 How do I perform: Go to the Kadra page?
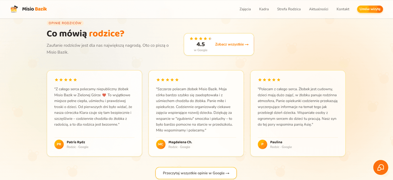(264, 9)
